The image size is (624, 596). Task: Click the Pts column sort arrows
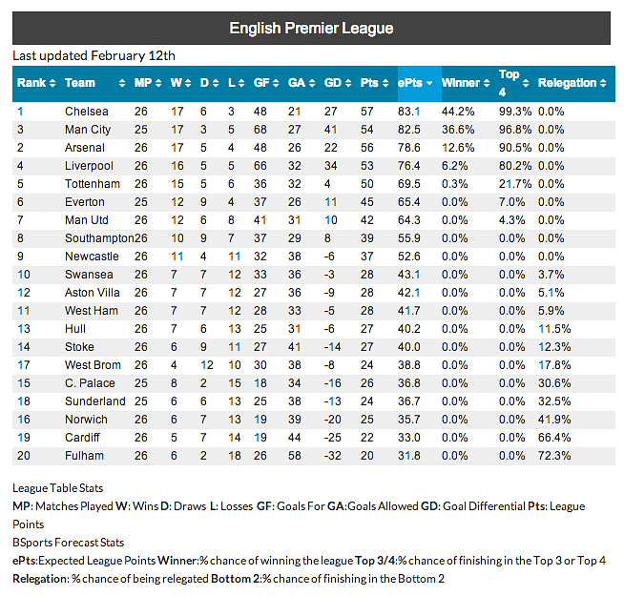(385, 83)
